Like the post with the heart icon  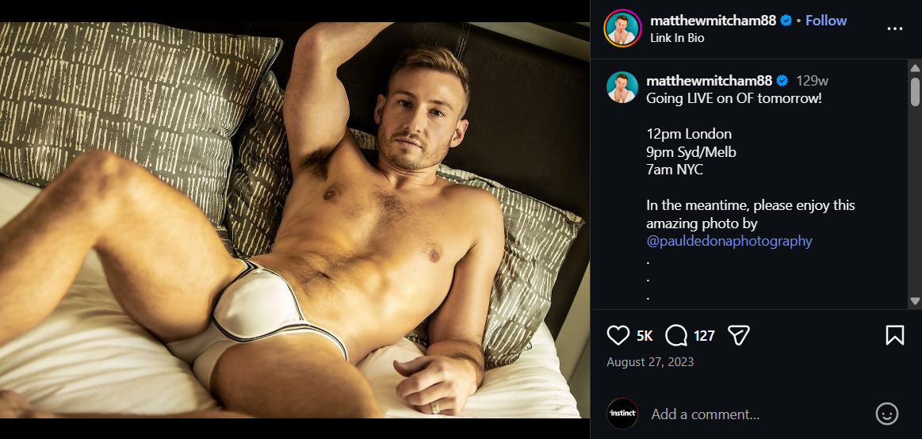618,336
